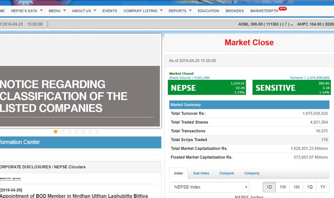Switch to the Sub Index tab
This screenshot has width=334, height=198.
tap(201, 173)
